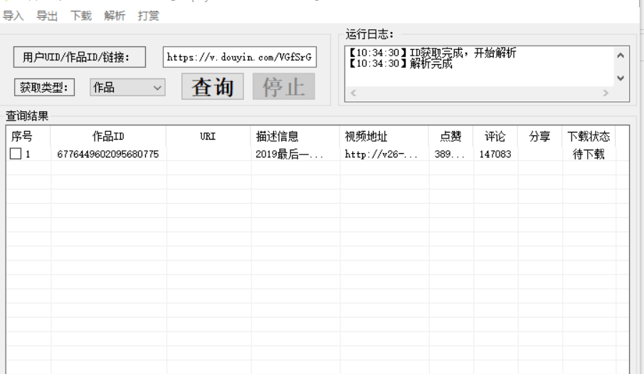Screen dimensions: 644x374
Task: Open the 导出 menu
Action: pos(47,16)
